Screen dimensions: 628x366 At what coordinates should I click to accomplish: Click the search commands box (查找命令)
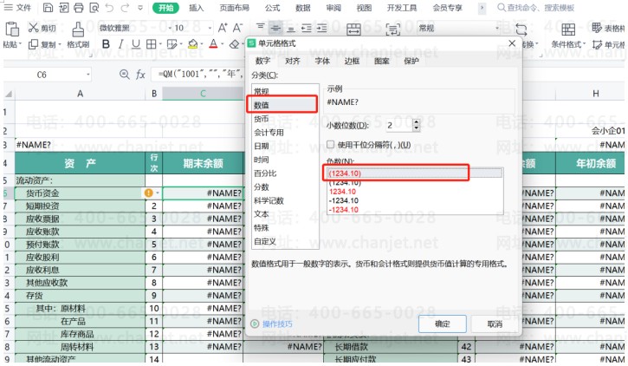point(535,8)
